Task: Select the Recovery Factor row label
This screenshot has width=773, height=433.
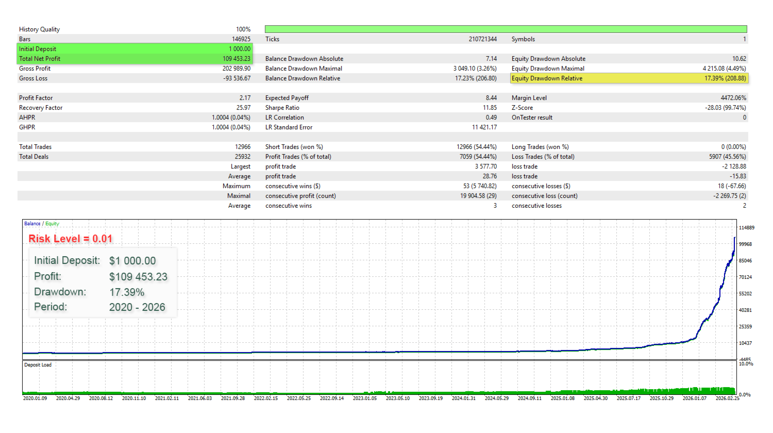Action: pyautogui.click(x=41, y=108)
